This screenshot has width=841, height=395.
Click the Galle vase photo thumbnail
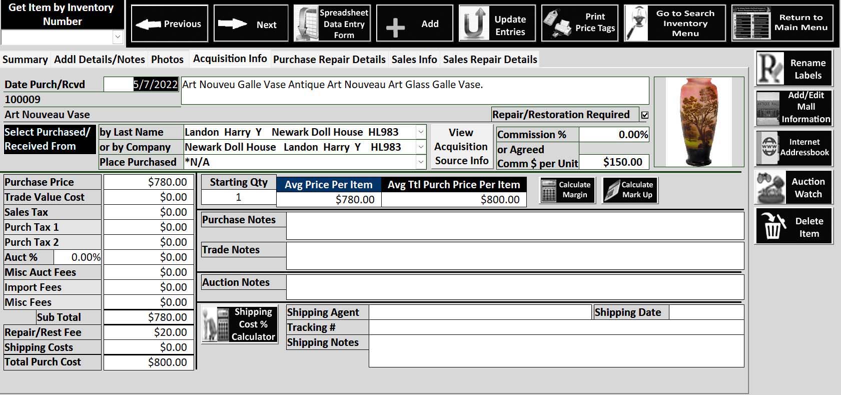pos(699,122)
